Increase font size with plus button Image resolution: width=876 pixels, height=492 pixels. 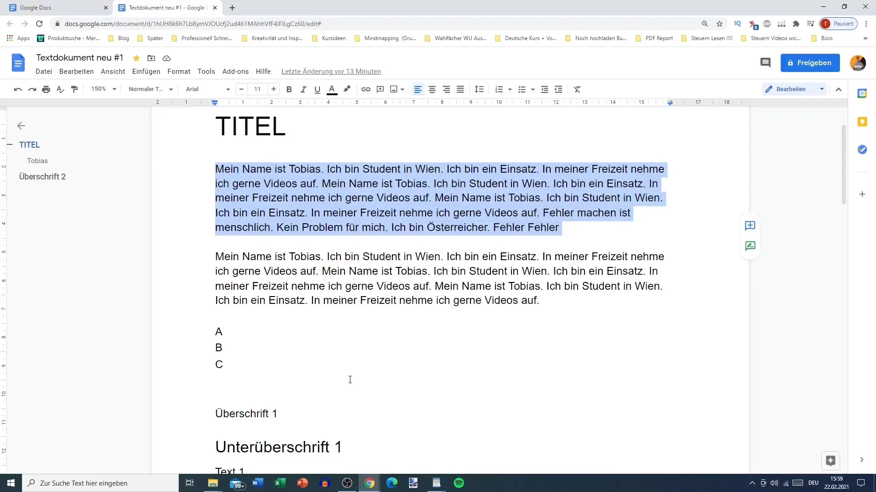click(x=273, y=89)
